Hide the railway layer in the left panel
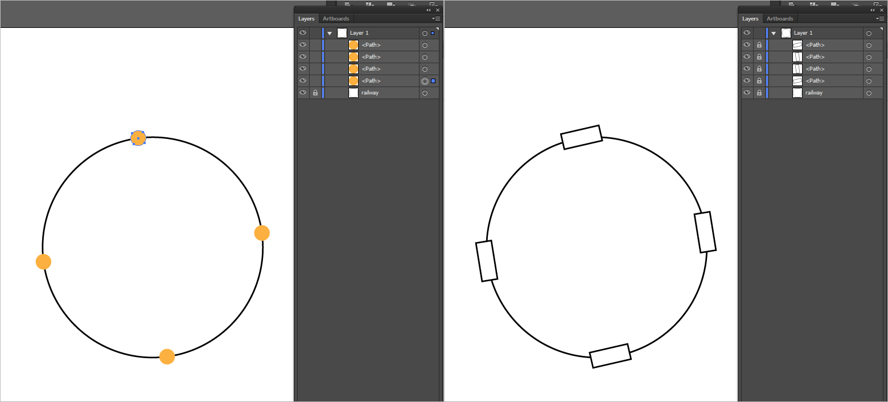The width and height of the screenshot is (888, 402). pos(302,92)
